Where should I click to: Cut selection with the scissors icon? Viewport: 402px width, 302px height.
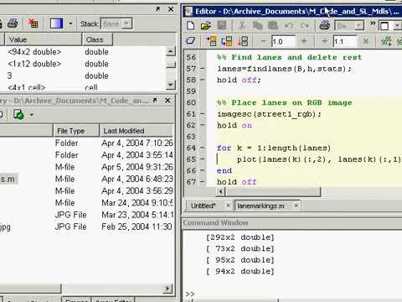242,26
